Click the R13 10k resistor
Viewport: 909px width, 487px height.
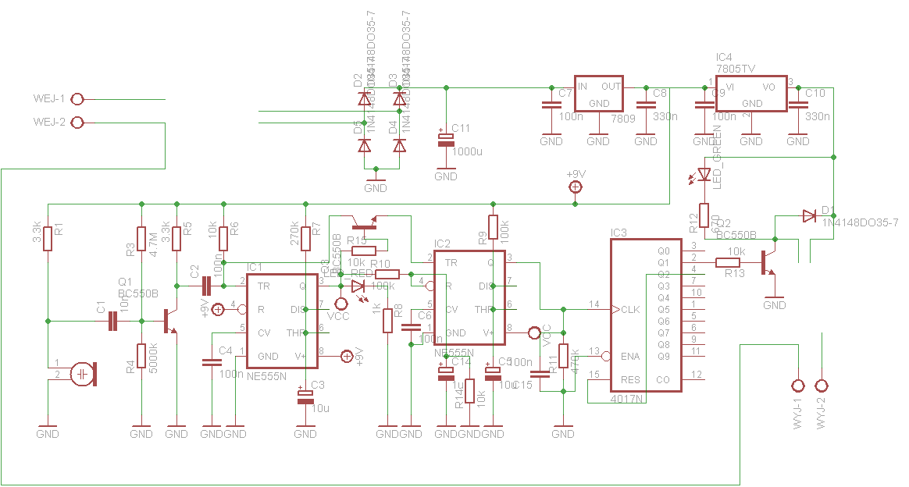click(x=728, y=262)
